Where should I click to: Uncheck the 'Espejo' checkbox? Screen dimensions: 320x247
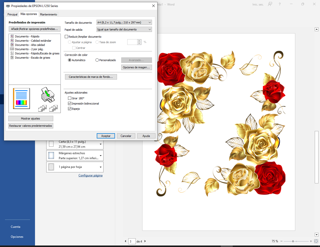tap(70, 109)
